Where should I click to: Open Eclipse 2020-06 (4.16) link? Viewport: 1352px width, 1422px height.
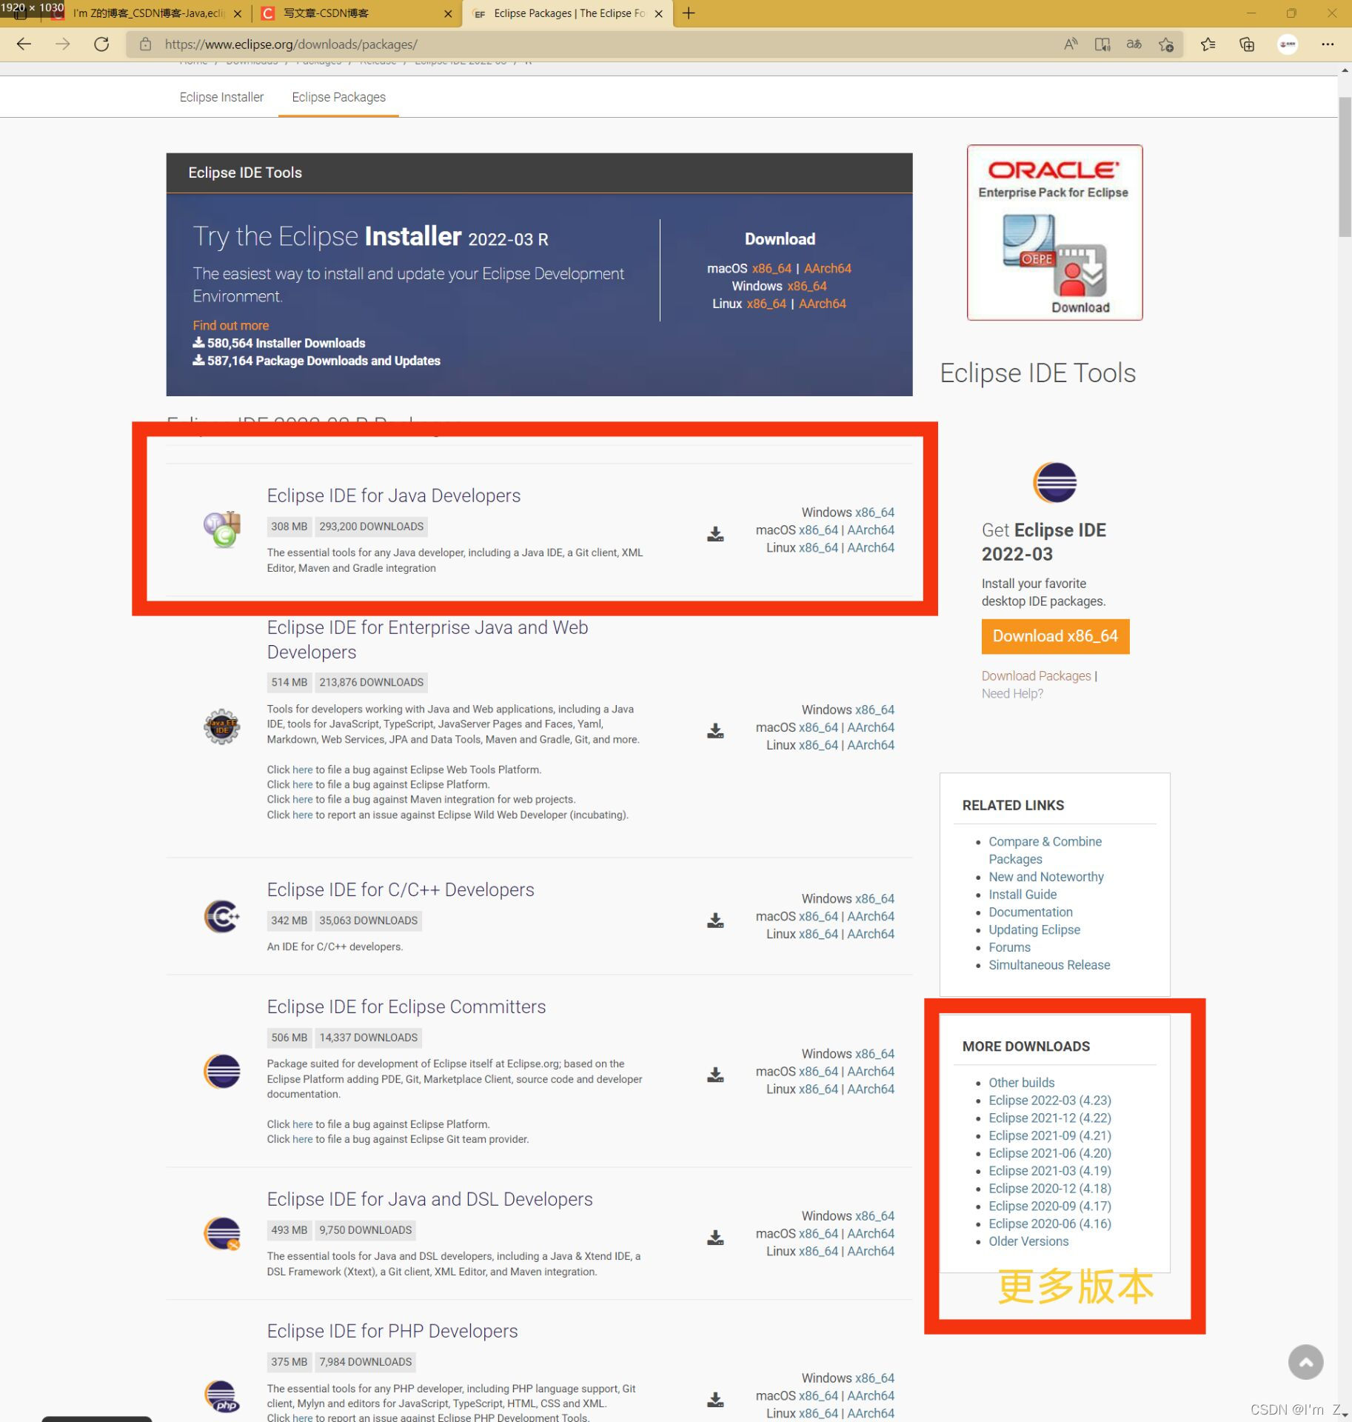[1049, 1224]
